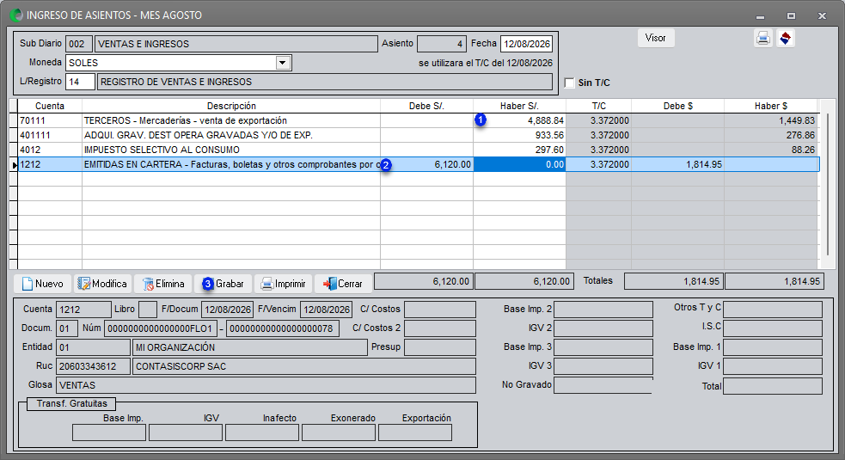
Task: Expand the Moneda SOLES dropdown
Action: pos(283,63)
